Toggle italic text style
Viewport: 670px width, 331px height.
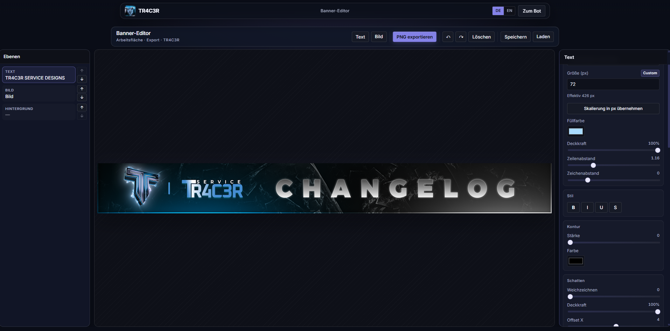coord(587,207)
